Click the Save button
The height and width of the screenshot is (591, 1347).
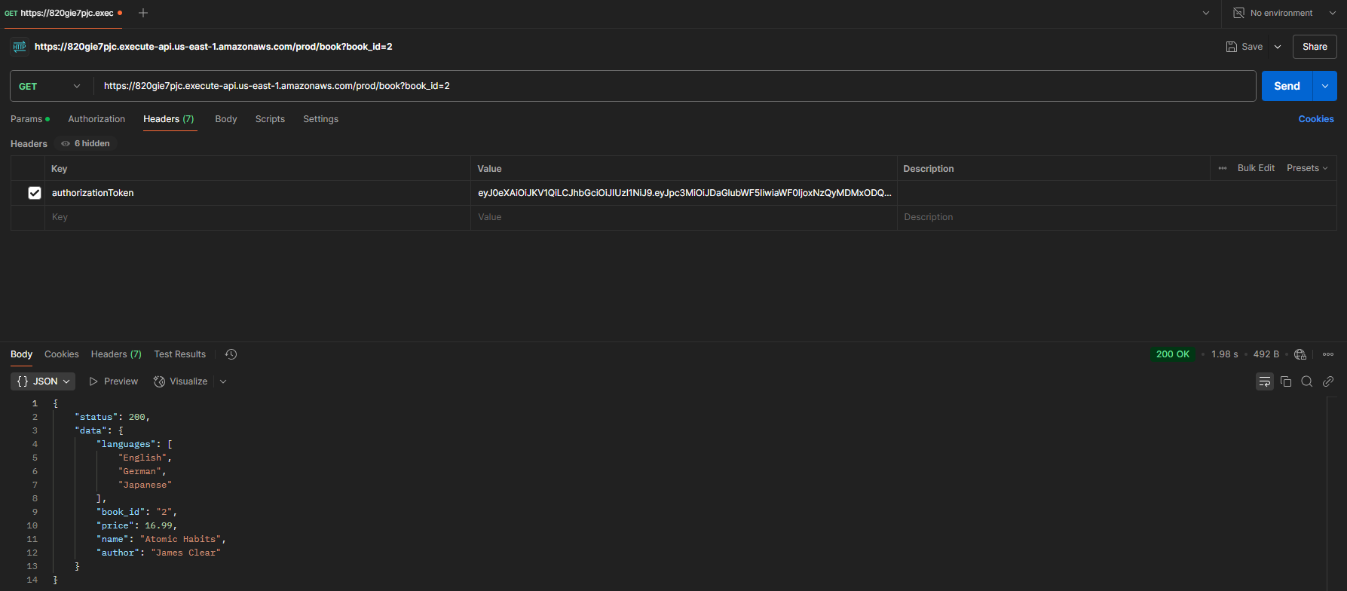[x=1244, y=47]
